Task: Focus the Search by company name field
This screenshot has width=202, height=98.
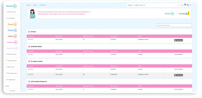Action: pos(174,25)
